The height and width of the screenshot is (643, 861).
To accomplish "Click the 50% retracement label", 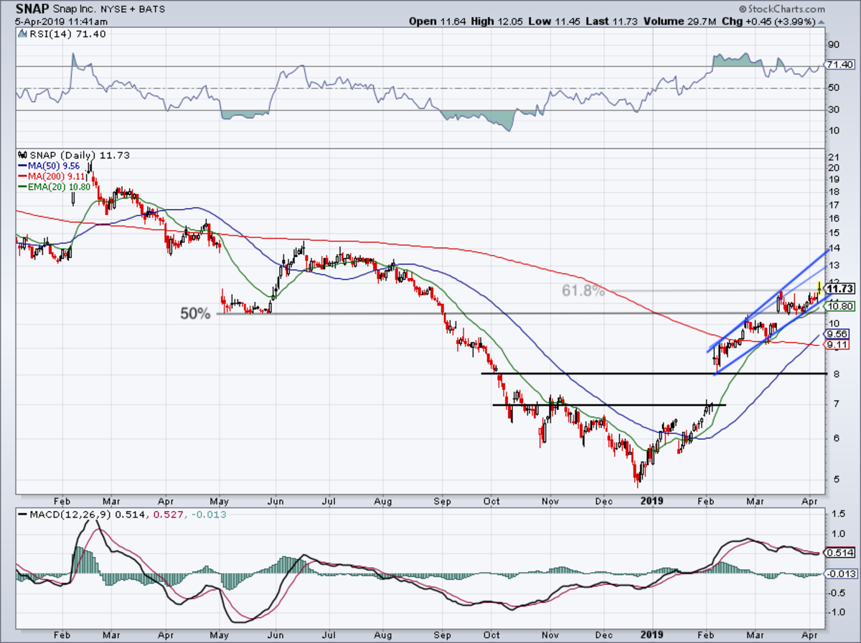I will click(195, 313).
